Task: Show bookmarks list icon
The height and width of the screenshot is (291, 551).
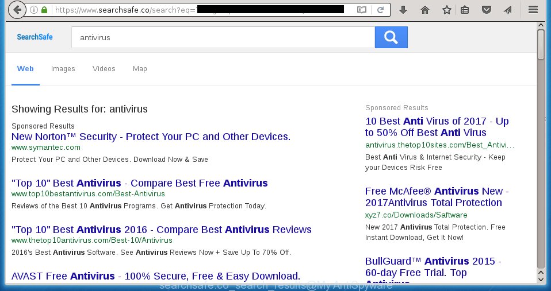Action: tap(465, 10)
